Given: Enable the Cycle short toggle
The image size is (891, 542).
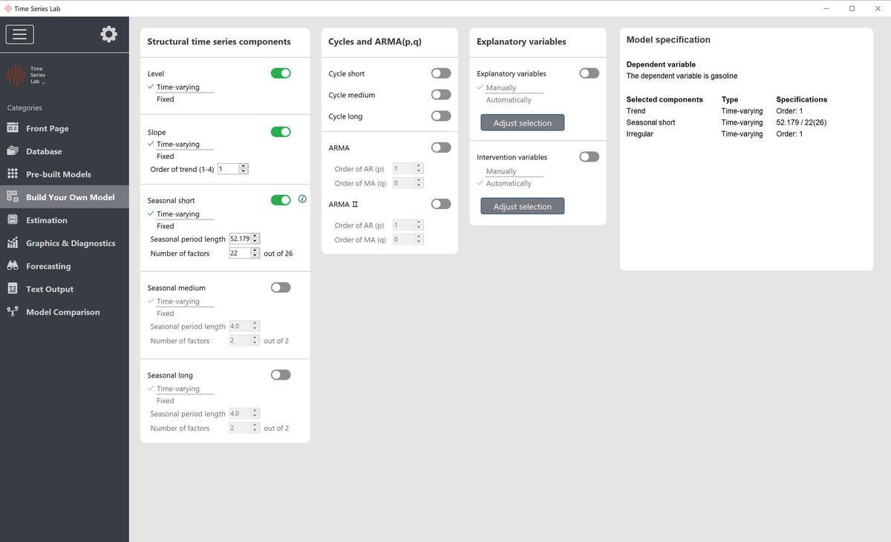Looking at the screenshot, I should pyautogui.click(x=441, y=73).
